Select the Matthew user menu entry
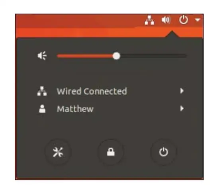Screen dimensions: 215x188 pos(110,109)
